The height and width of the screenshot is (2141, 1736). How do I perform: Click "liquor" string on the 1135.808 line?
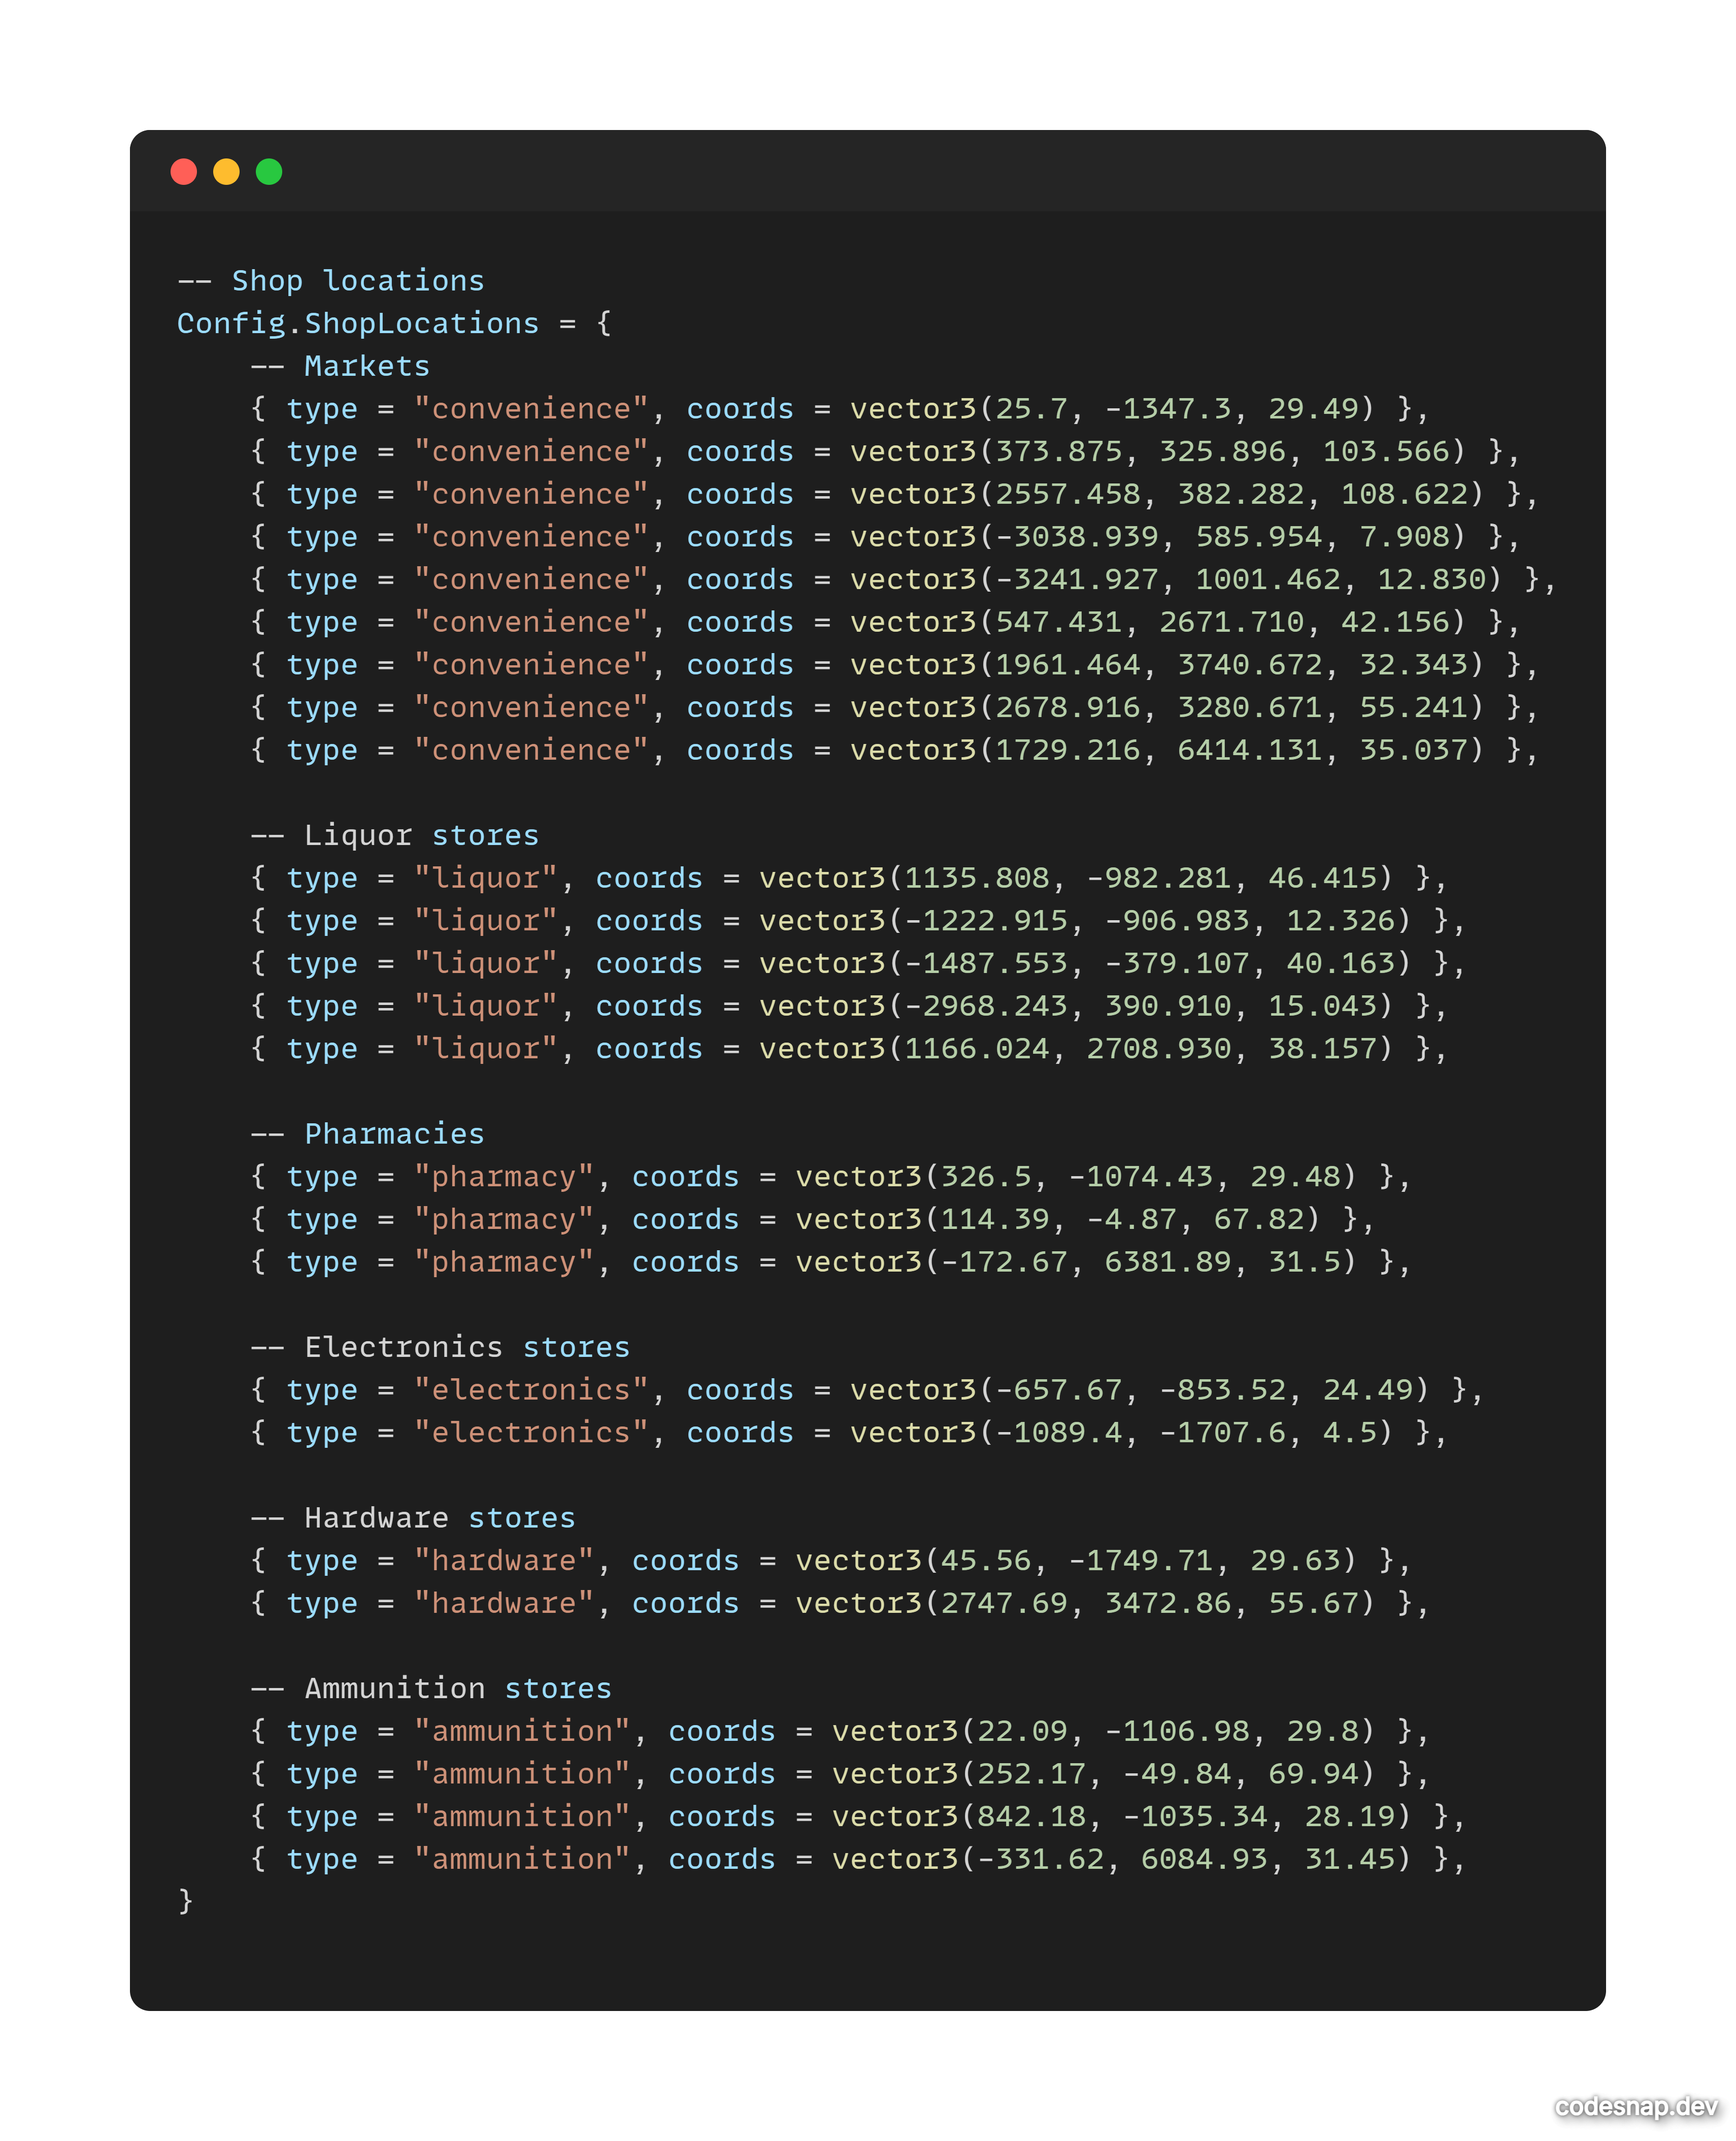[486, 879]
